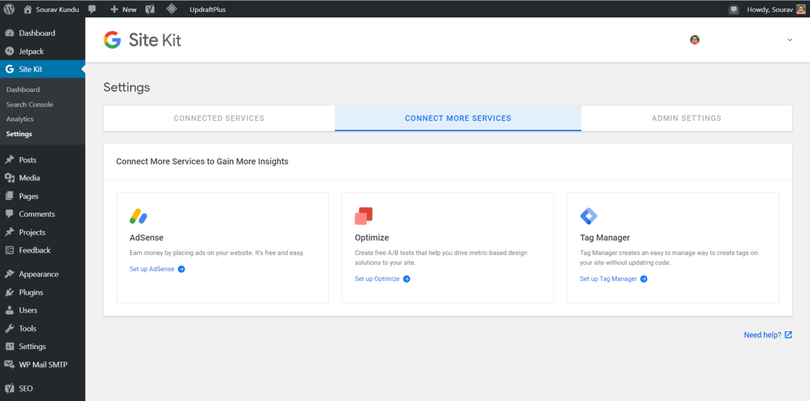This screenshot has width=810, height=401.
Task: Click external link icon next to Need help
Action: click(788, 335)
